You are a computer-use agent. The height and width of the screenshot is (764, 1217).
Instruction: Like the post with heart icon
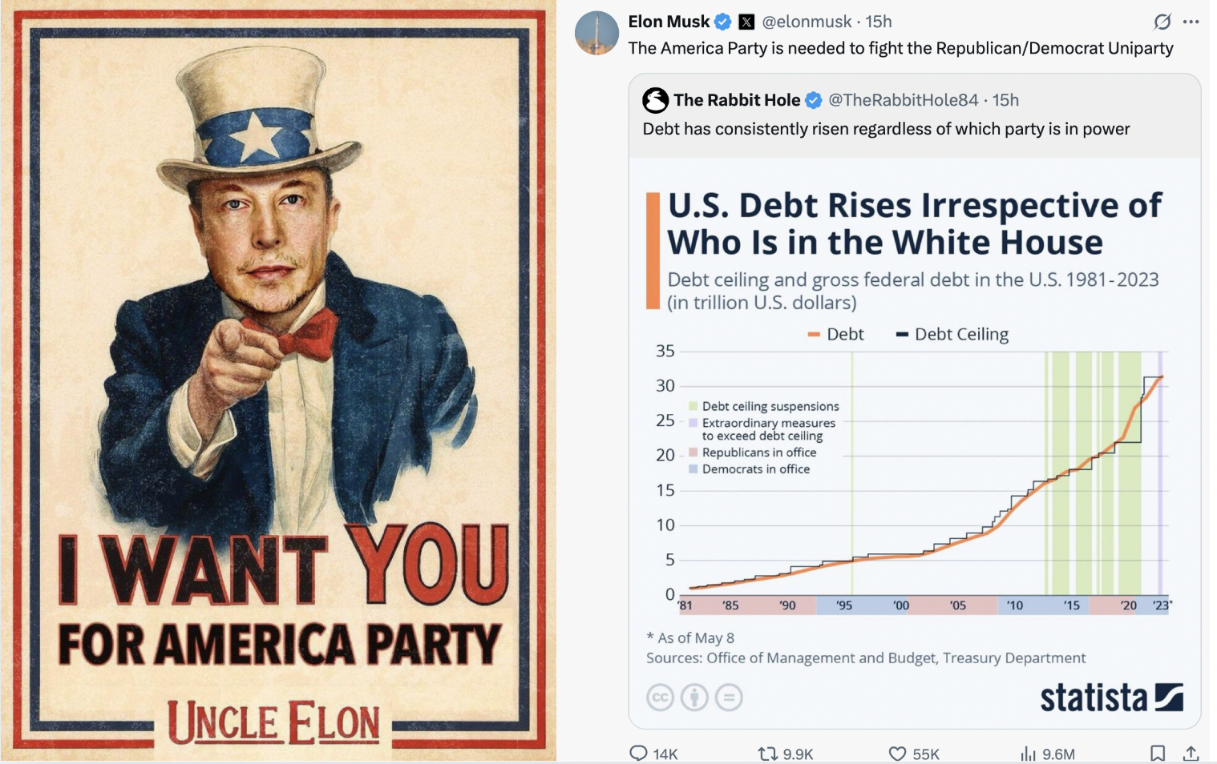pos(897,754)
